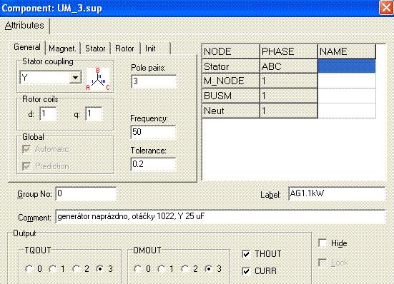Click the M_NODE row NAME cell
The image size is (394, 284).
click(347, 81)
